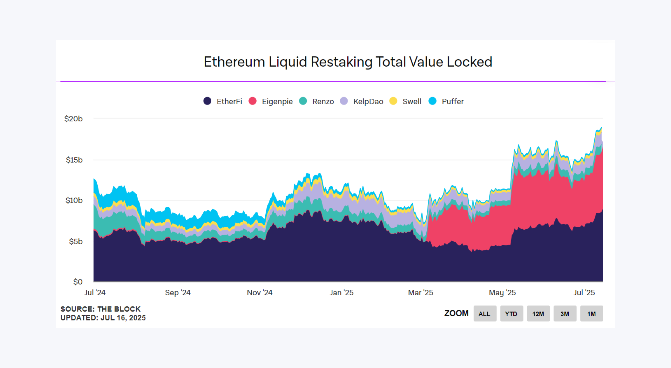Click the chart title Ethereum Liquid Restaking Total Value Locked
This screenshot has width=671, height=368.
click(348, 62)
